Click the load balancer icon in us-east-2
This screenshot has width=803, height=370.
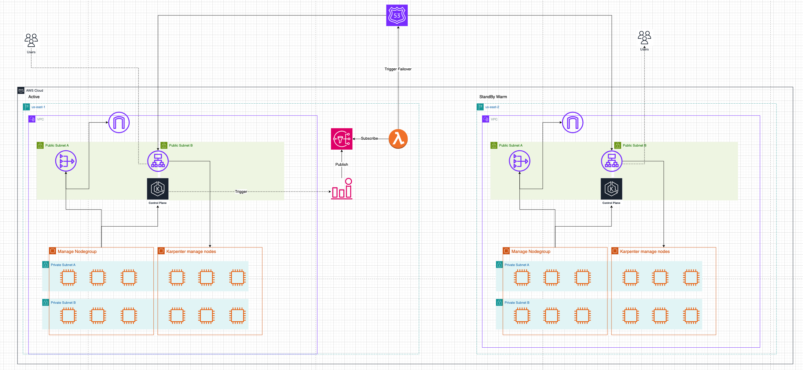[612, 161]
